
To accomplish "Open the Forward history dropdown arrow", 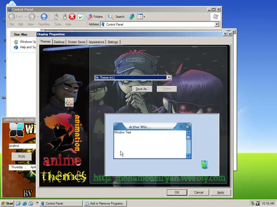I will 38,17.
